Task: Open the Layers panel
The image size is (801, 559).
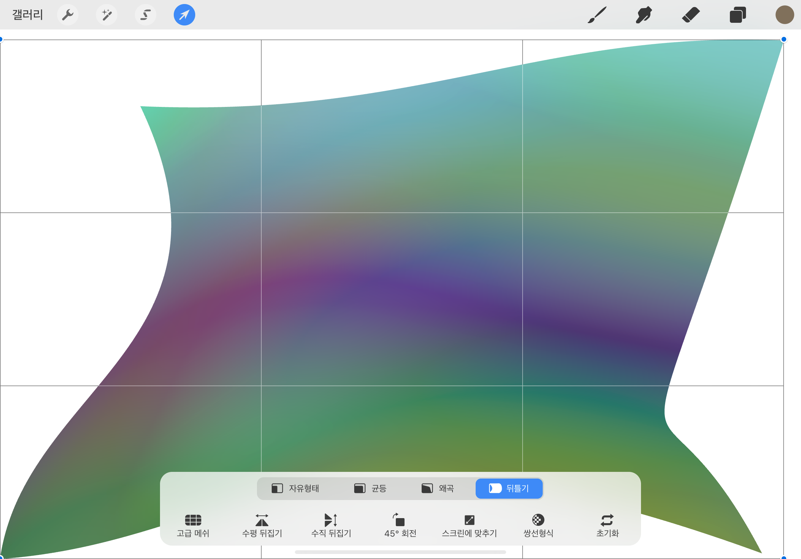Action: [738, 15]
